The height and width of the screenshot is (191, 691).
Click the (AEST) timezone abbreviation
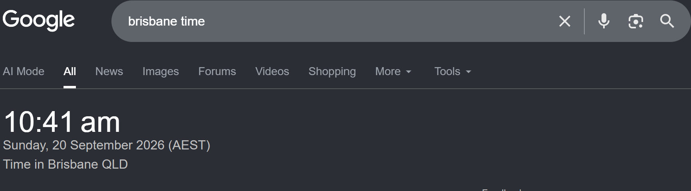pyautogui.click(x=189, y=145)
